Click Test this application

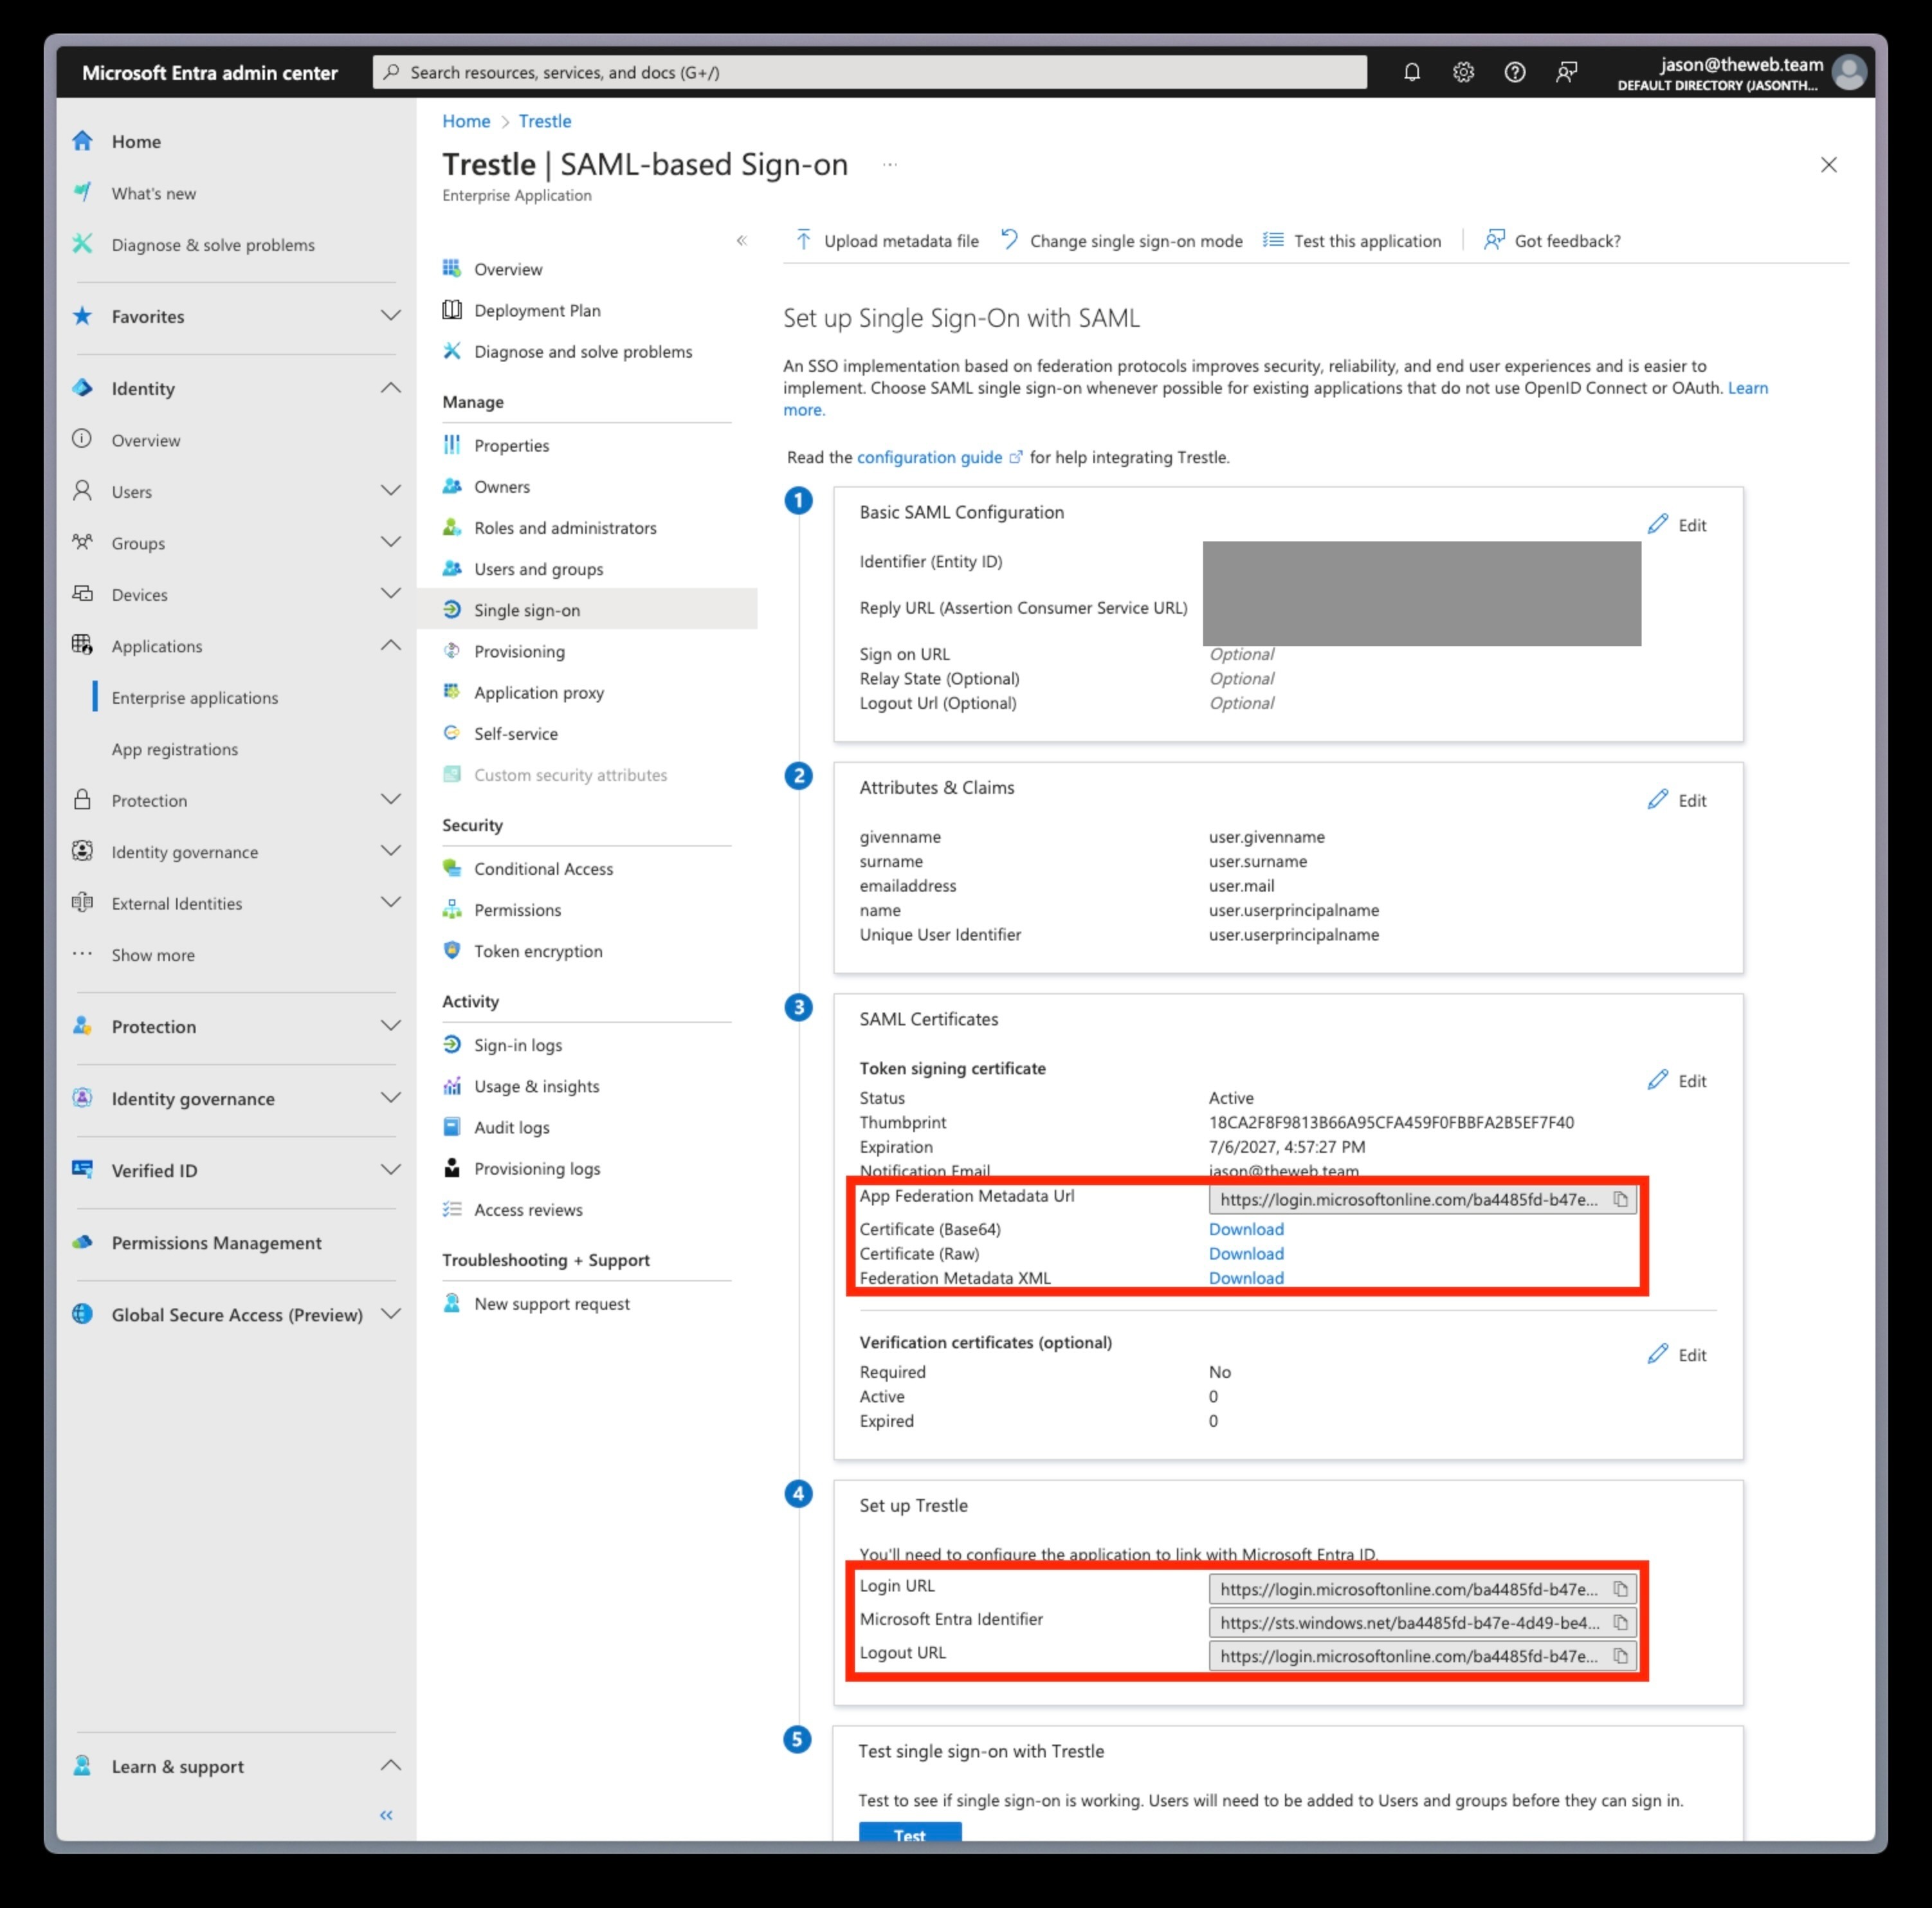coord(1352,241)
